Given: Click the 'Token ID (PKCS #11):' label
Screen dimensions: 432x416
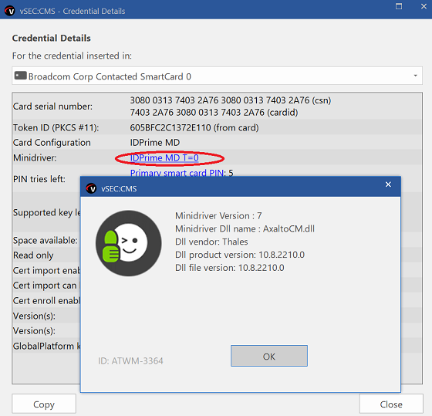Looking at the screenshot, I should (56, 127).
